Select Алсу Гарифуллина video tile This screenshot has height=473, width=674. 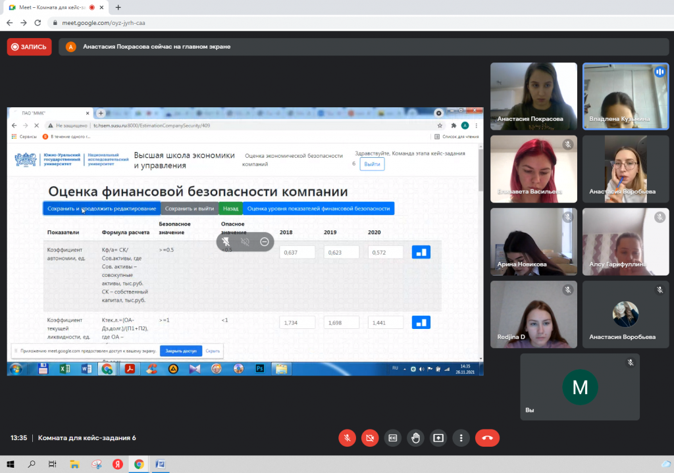pos(625,241)
